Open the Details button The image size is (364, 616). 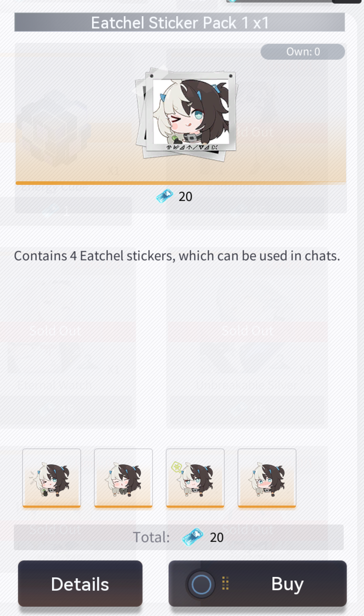pyautogui.click(x=80, y=584)
